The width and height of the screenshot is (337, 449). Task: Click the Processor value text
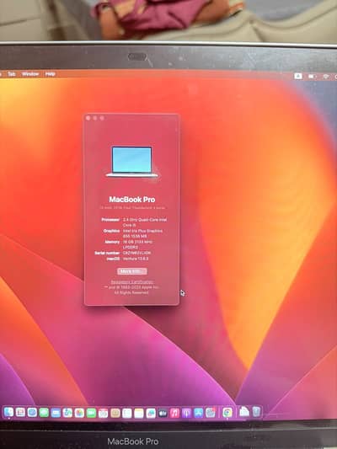click(x=145, y=222)
